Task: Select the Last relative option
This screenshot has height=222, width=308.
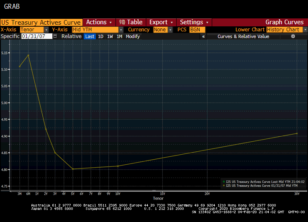Action: 90,36
